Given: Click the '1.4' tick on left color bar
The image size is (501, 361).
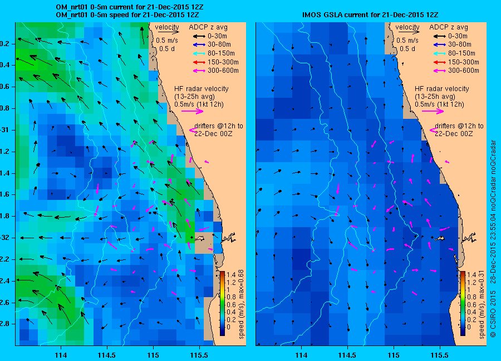Looking at the screenshot, I should point(232,274).
